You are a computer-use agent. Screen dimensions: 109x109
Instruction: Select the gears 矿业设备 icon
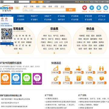(x=56, y=78)
